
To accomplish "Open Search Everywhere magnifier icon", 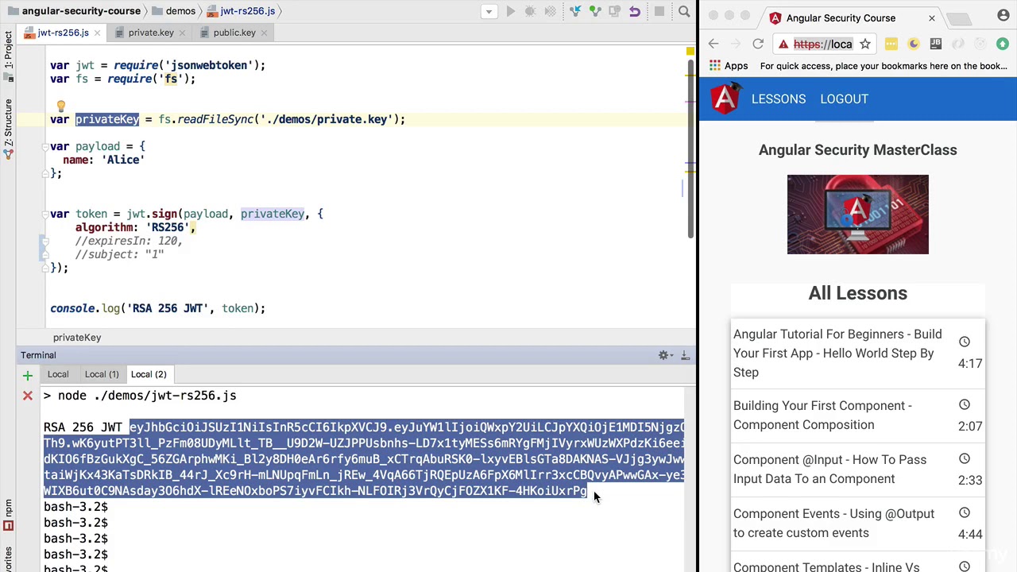I will (684, 11).
